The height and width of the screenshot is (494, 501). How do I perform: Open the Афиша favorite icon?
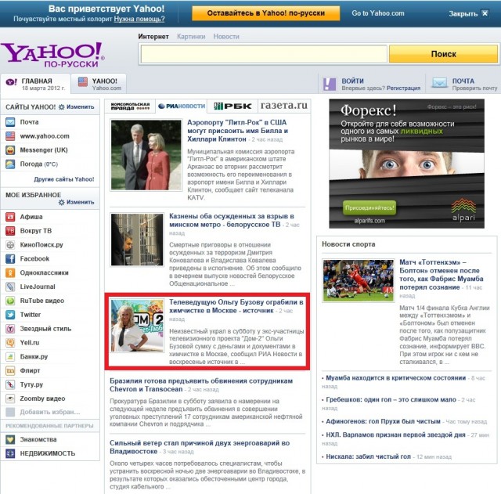(10, 217)
